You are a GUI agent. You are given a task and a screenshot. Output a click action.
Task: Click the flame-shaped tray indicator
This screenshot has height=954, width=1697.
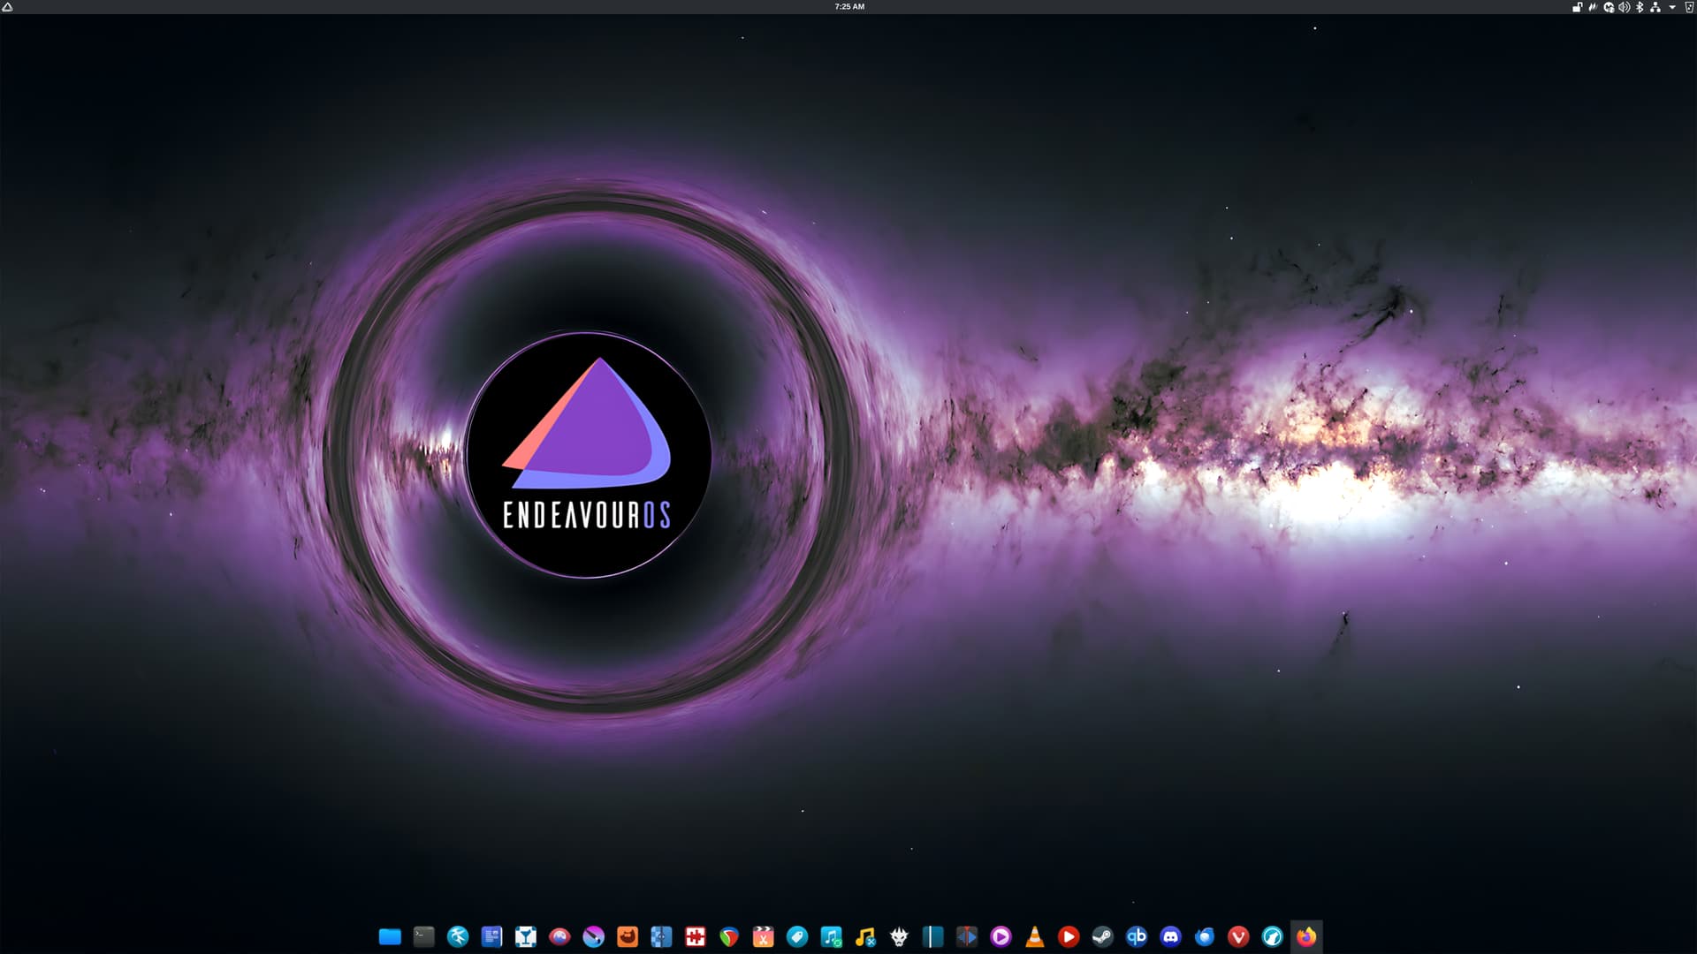tap(1593, 7)
